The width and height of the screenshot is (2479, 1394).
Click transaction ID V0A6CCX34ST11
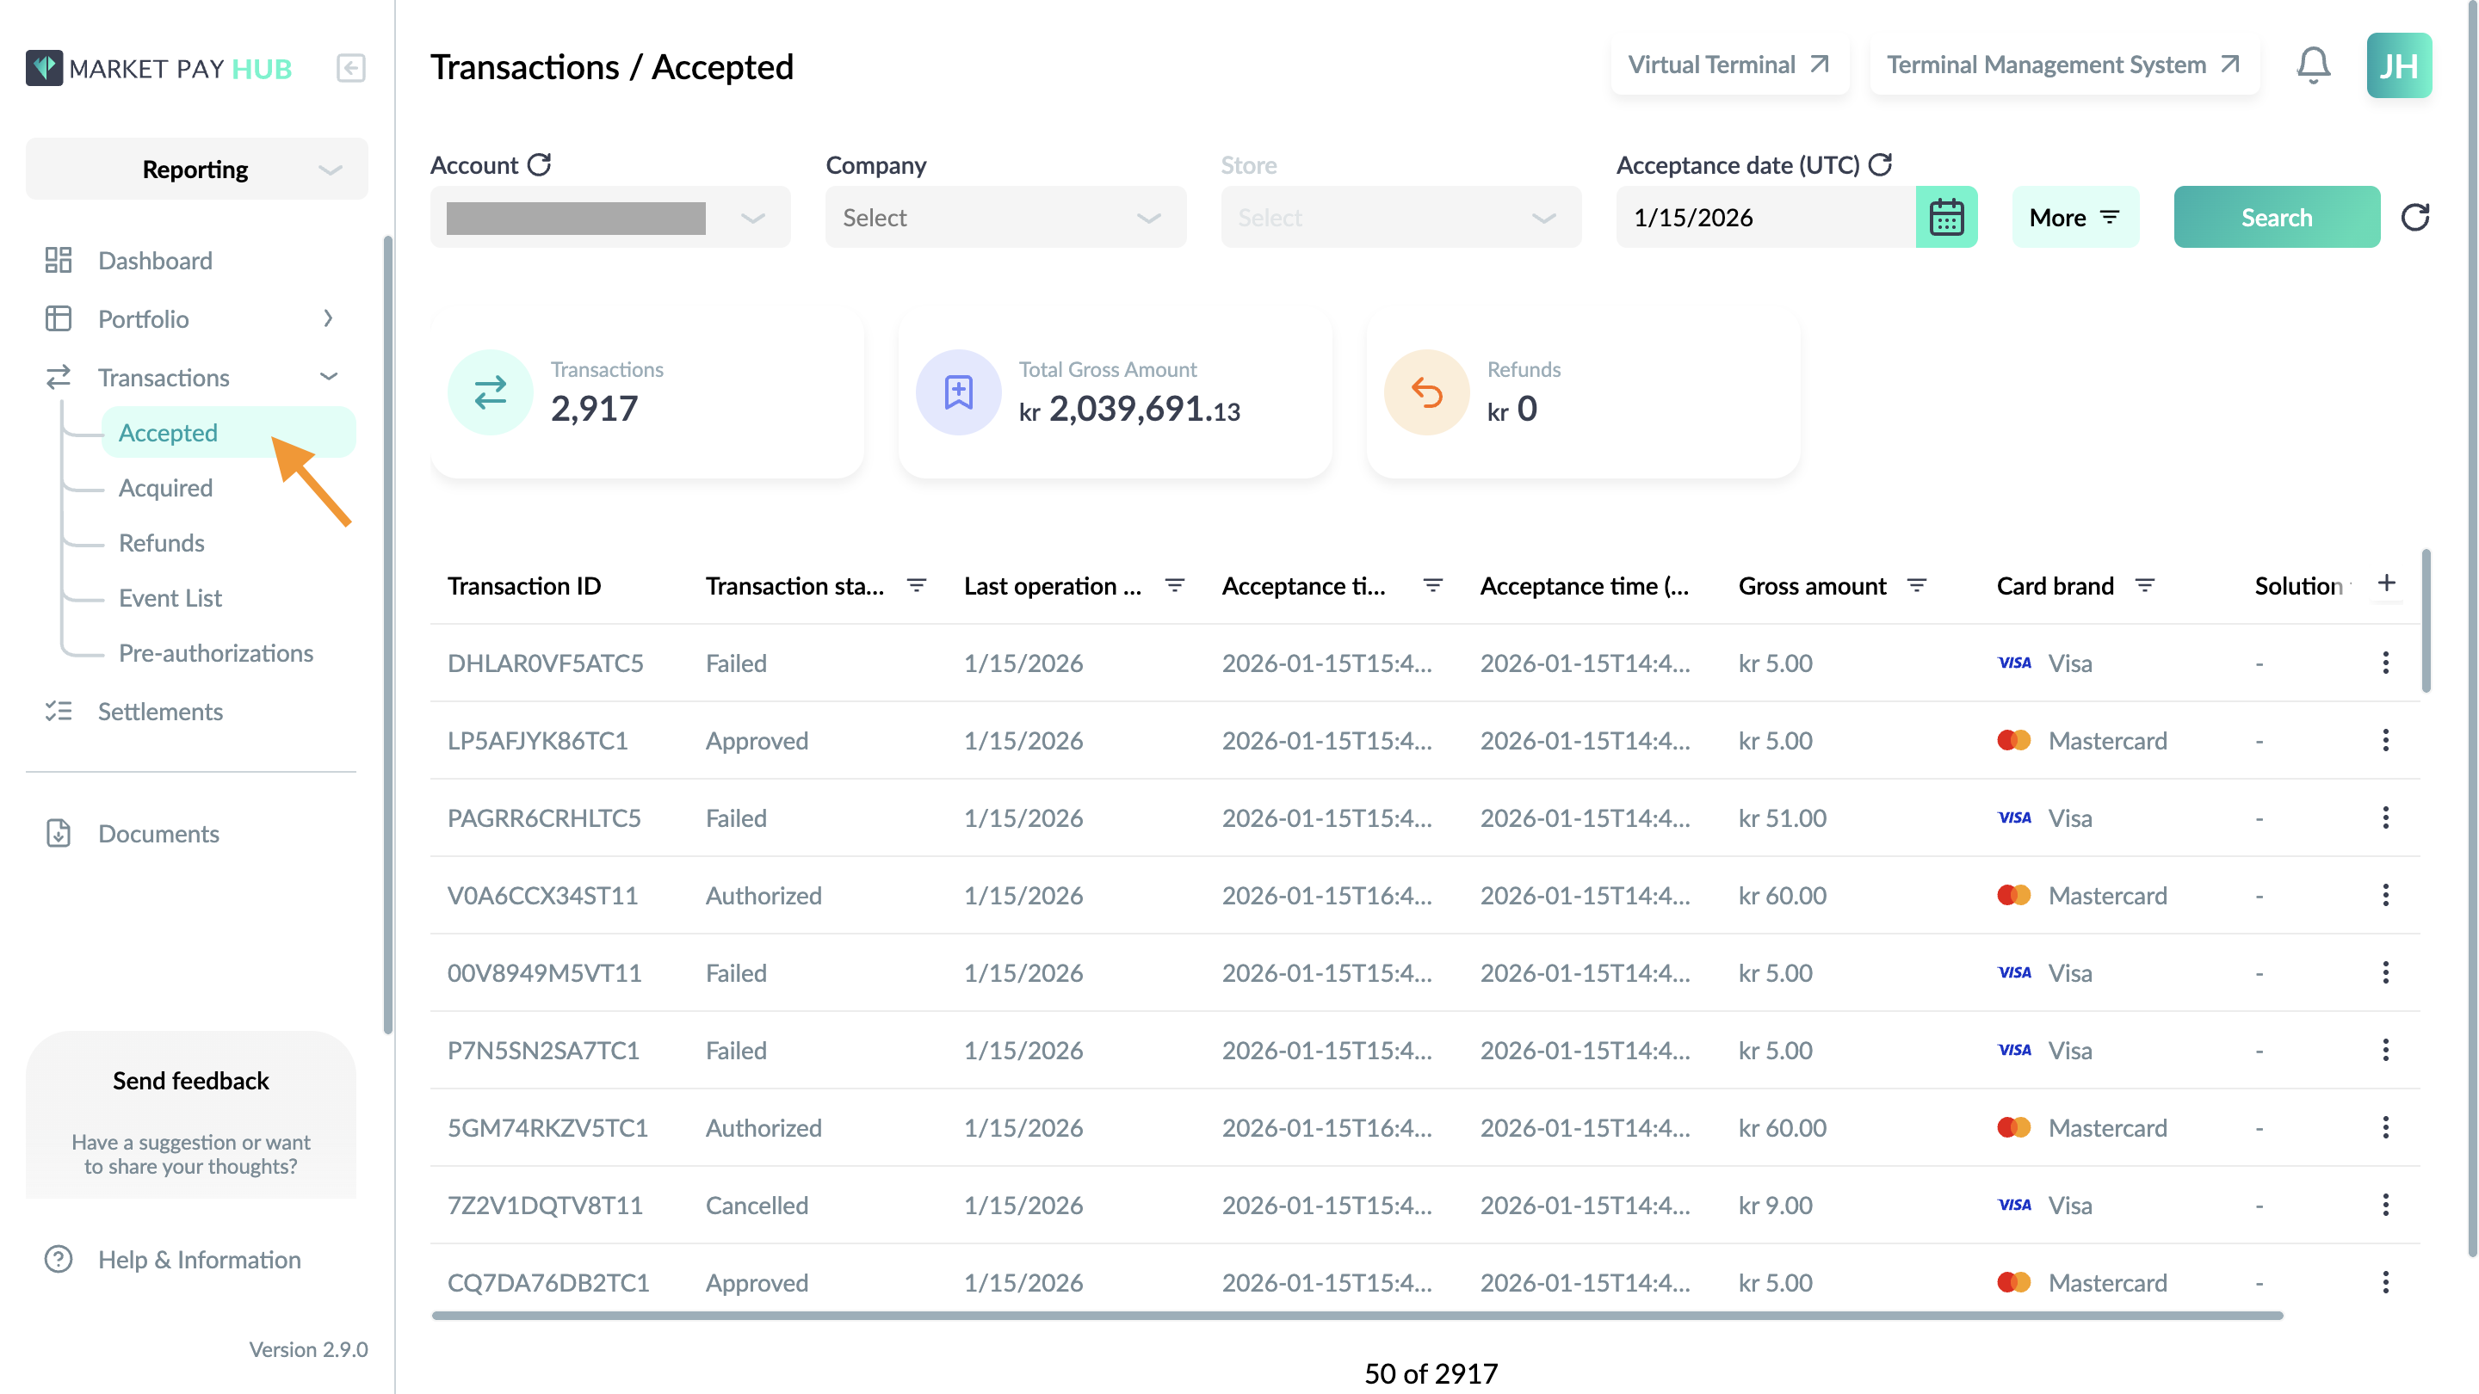pos(543,895)
